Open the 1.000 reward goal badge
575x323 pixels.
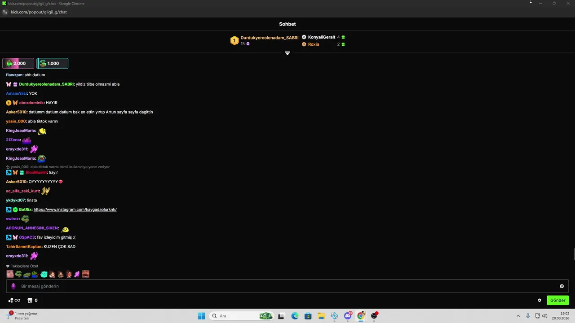click(x=52, y=63)
